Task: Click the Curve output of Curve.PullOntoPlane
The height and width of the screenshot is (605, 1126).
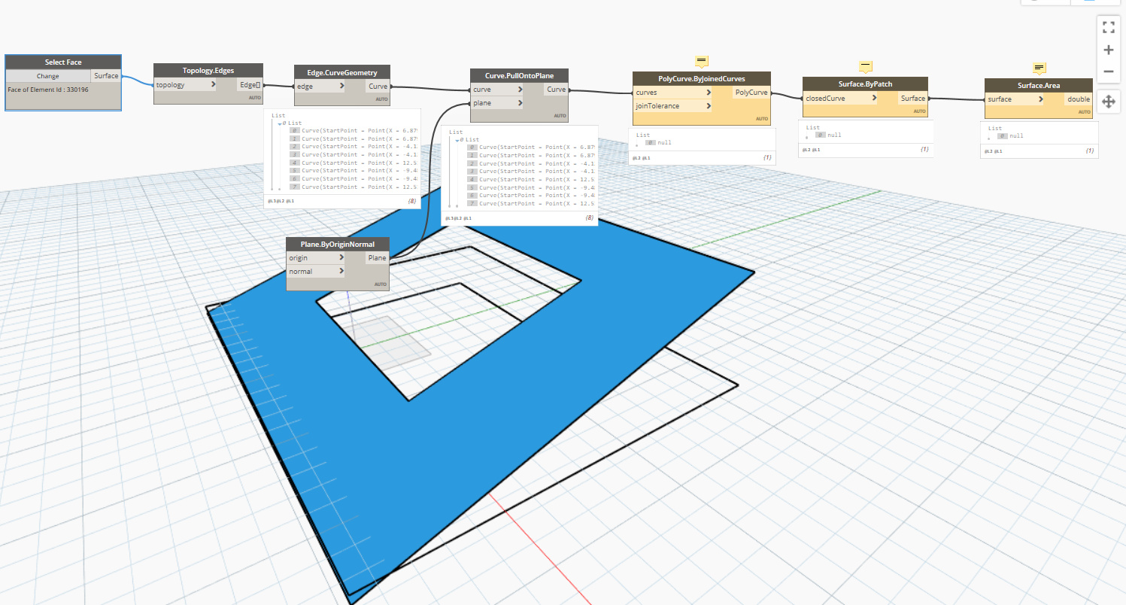Action: pyautogui.click(x=556, y=90)
